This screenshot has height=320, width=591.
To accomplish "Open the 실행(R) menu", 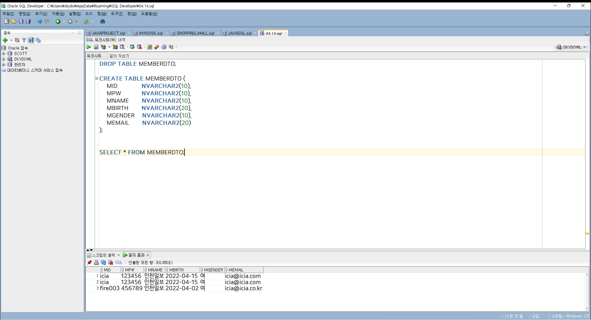I will tap(74, 14).
